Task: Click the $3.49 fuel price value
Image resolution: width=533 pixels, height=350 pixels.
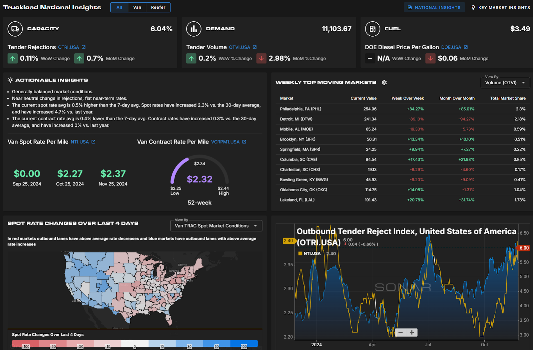Action: click(520, 29)
